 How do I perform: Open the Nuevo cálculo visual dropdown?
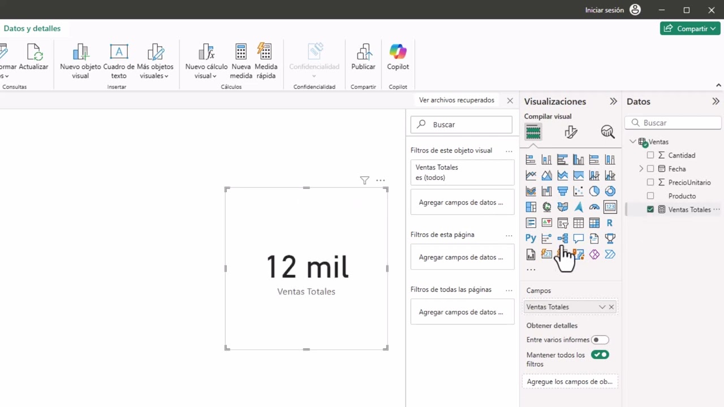coord(206,61)
